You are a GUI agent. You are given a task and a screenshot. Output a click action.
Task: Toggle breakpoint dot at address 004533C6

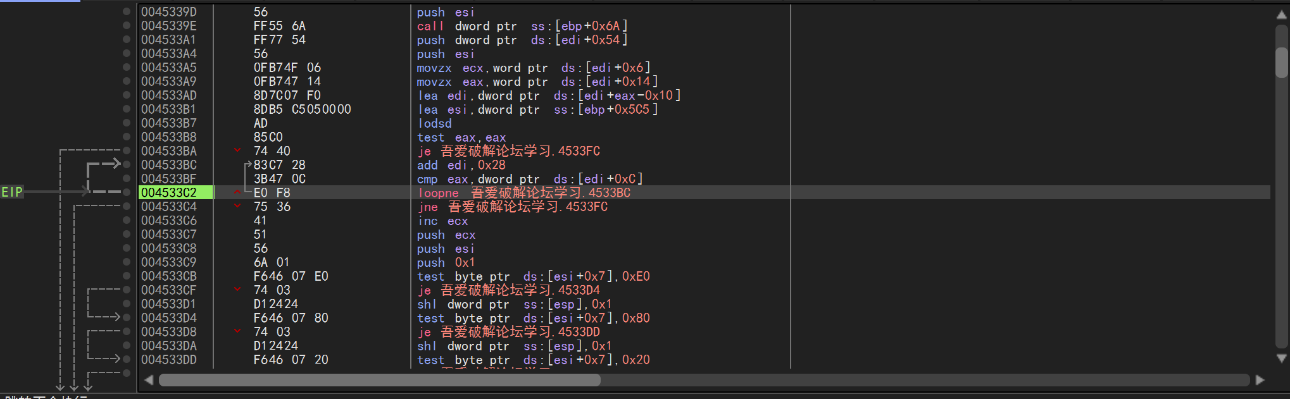click(127, 220)
